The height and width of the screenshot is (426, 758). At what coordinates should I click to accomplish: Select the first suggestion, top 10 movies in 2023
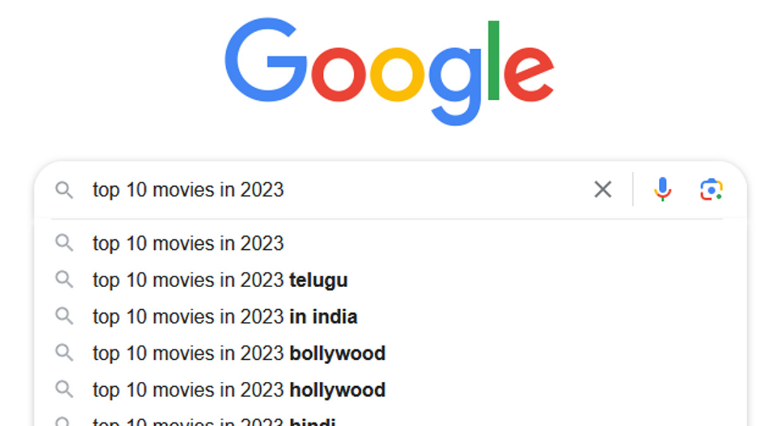point(188,243)
